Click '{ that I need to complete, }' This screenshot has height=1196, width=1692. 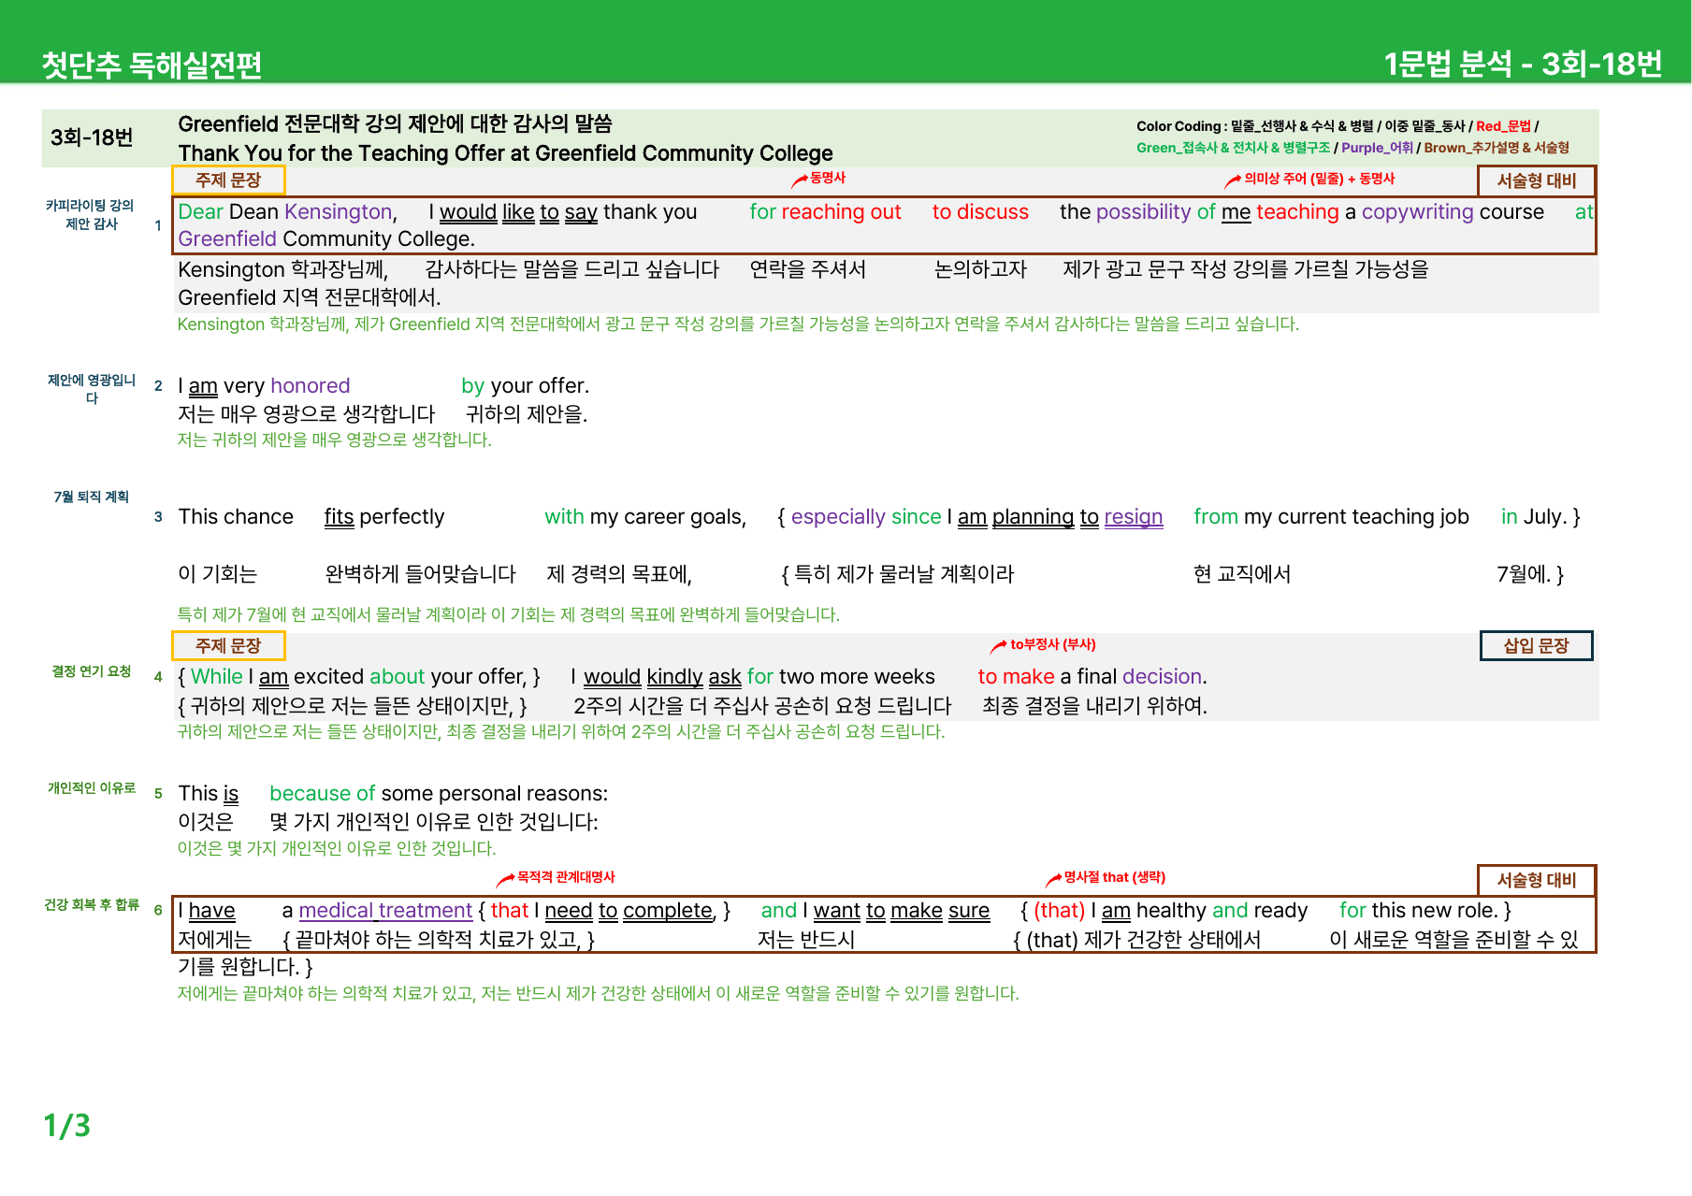coord(604,911)
